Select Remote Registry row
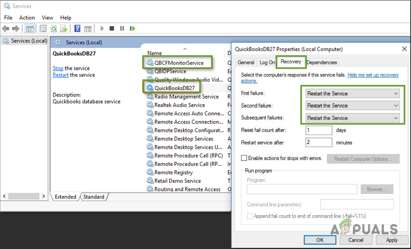Screen dimensions: 411x249 (x=173, y=172)
